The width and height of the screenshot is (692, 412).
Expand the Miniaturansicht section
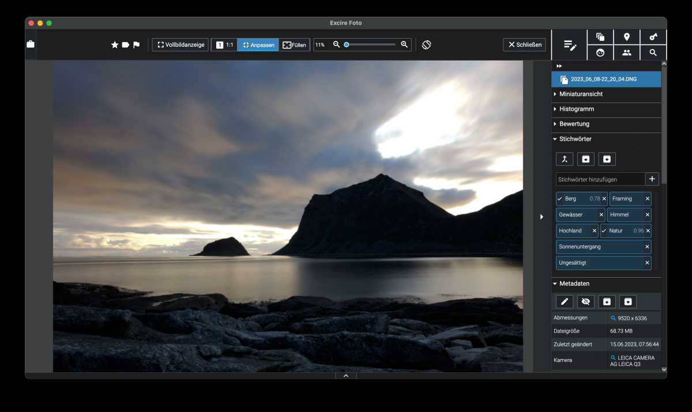coord(606,94)
